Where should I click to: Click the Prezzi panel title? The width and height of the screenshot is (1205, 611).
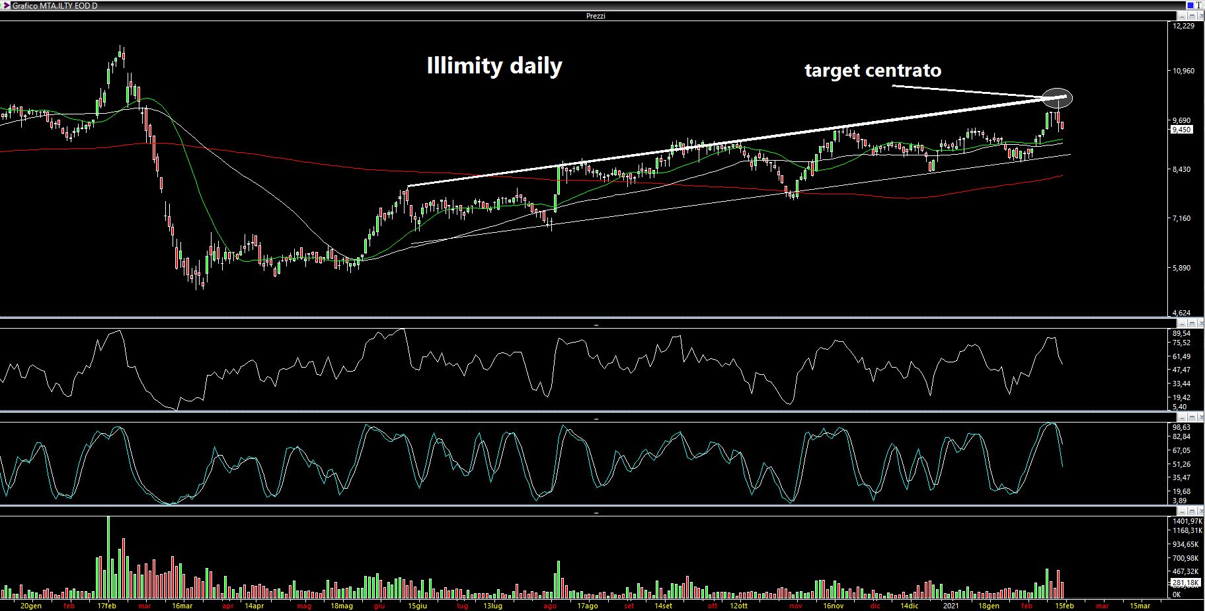[596, 16]
